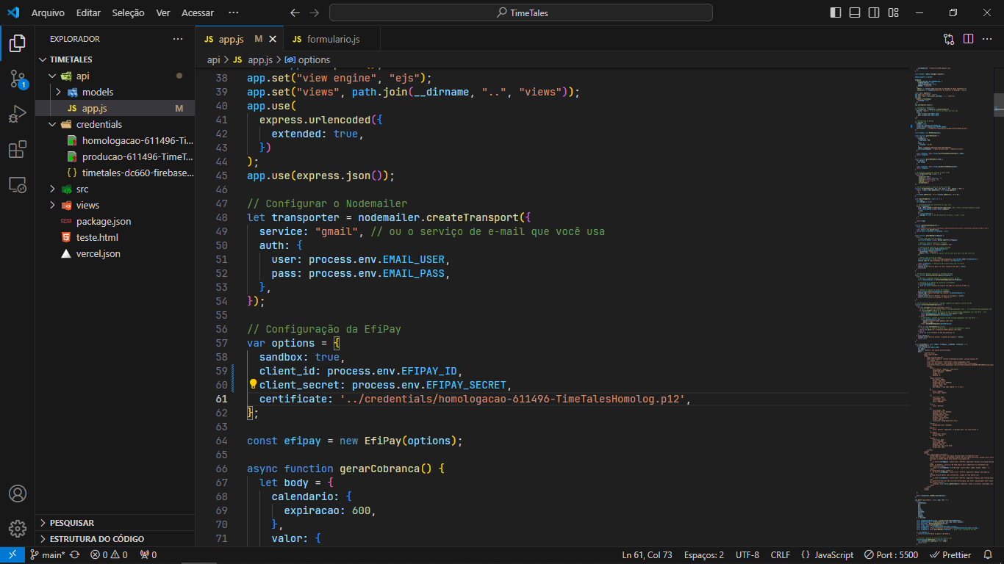Click the api breadcrumb segment
Viewport: 1004px width, 564px height.
[213, 59]
